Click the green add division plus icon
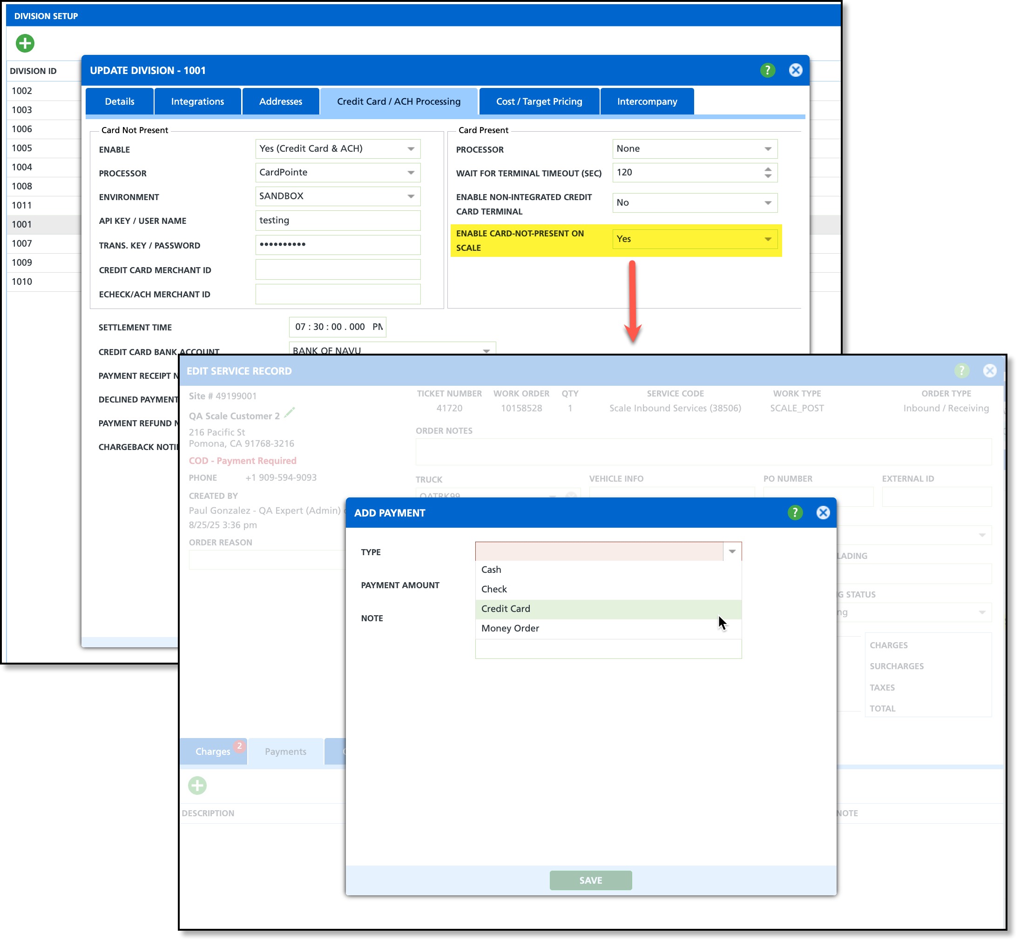 coord(25,43)
